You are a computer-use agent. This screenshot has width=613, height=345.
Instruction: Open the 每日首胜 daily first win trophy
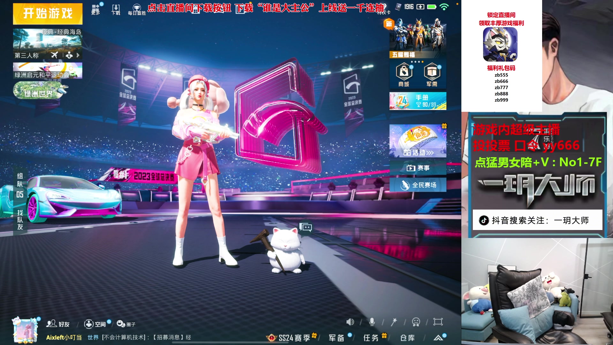[137, 10]
